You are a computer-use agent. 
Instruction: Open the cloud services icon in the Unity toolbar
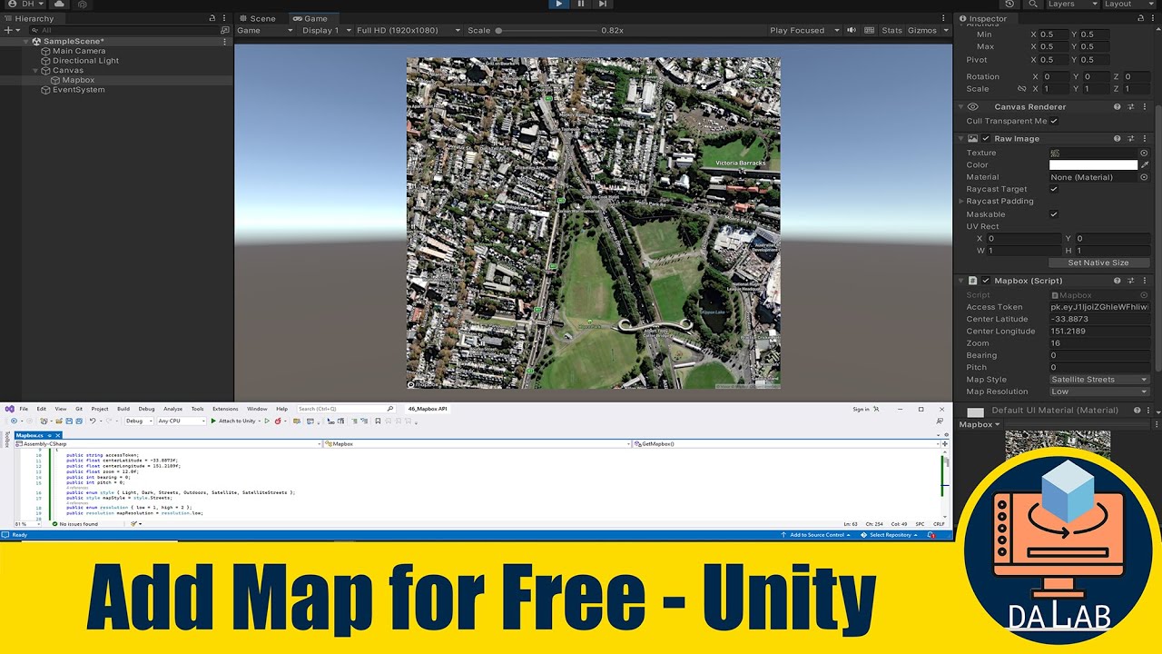point(60,4)
